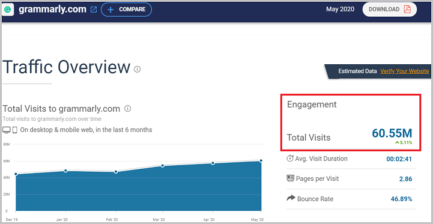
Task: Click the Compare button
Action: click(x=127, y=10)
